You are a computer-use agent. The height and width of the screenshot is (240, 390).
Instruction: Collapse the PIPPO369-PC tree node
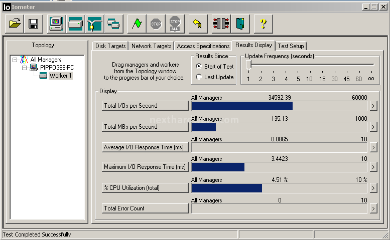(x=24, y=68)
